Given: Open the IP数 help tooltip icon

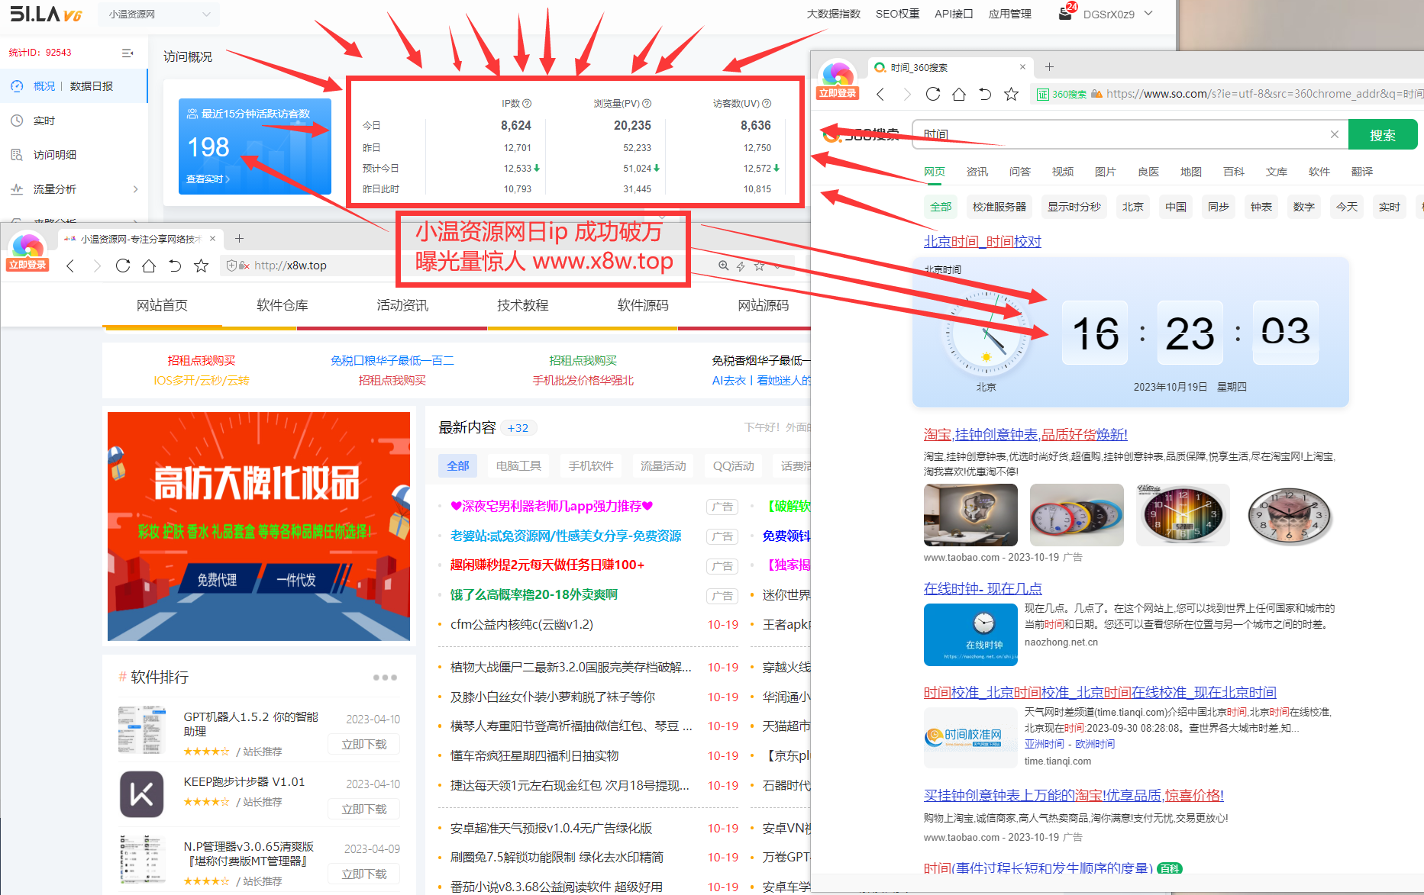Looking at the screenshot, I should point(525,103).
